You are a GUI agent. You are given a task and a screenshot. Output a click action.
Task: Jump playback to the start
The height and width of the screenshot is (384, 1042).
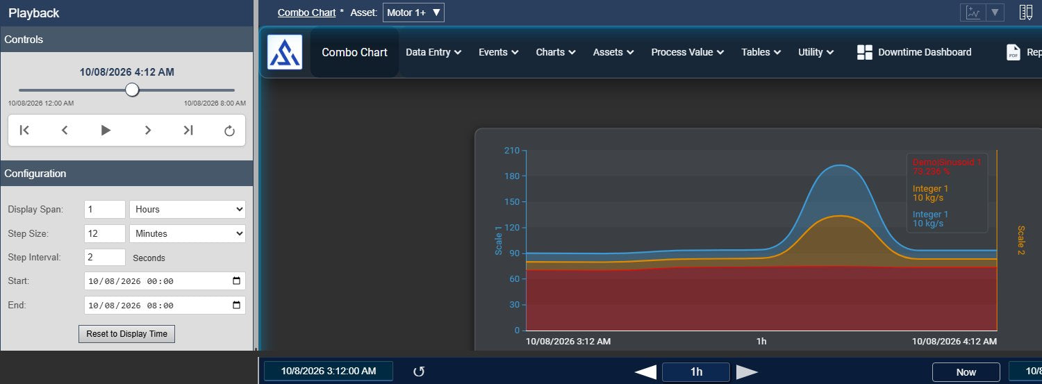pos(24,130)
